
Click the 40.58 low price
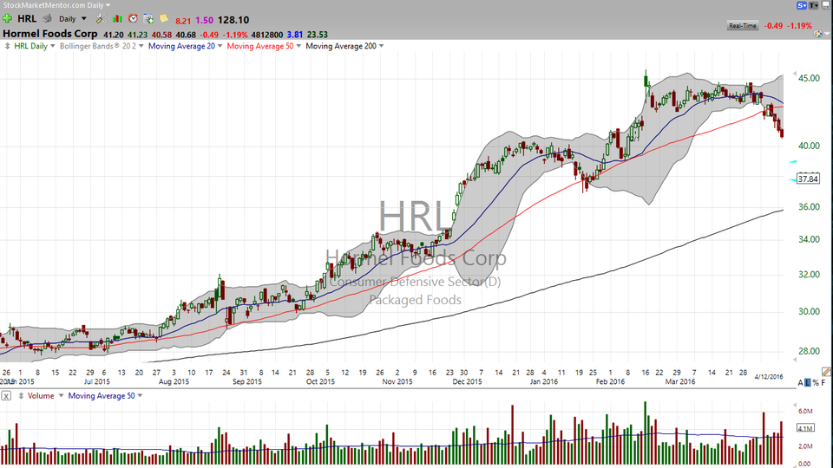click(x=161, y=35)
